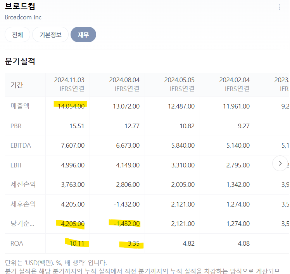This screenshot has height=274, width=290.
Task: Click ROA value 4.82
Action: point(189,243)
